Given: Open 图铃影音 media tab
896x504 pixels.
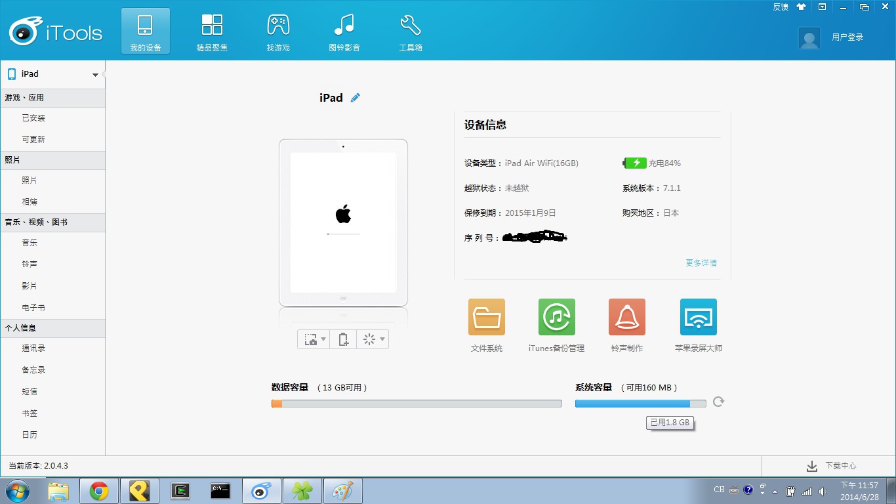Looking at the screenshot, I should tap(344, 31).
